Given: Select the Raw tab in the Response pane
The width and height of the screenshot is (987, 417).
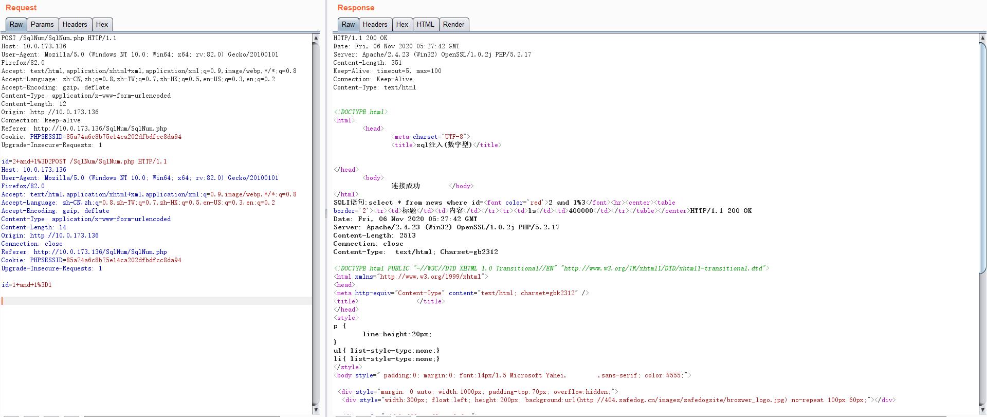Looking at the screenshot, I should pyautogui.click(x=348, y=24).
